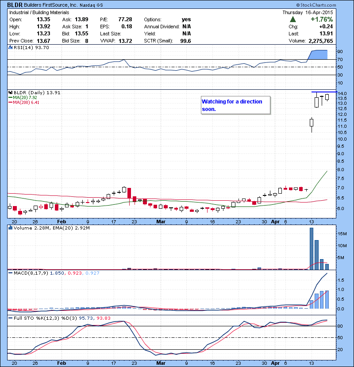Click the blue resistance line at 14.0
Image resolution: width=354 pixels, height=367 pixels.
pyautogui.click(x=324, y=92)
